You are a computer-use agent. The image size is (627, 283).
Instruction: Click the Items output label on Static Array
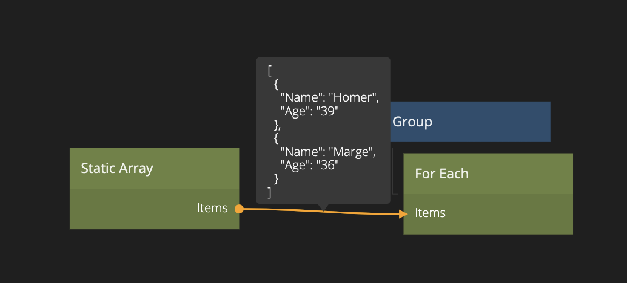point(212,208)
